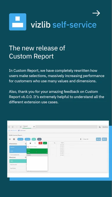This screenshot has height=197, width=112.
Task: Select the Avg Discount measure
Action: click(x=18, y=165)
